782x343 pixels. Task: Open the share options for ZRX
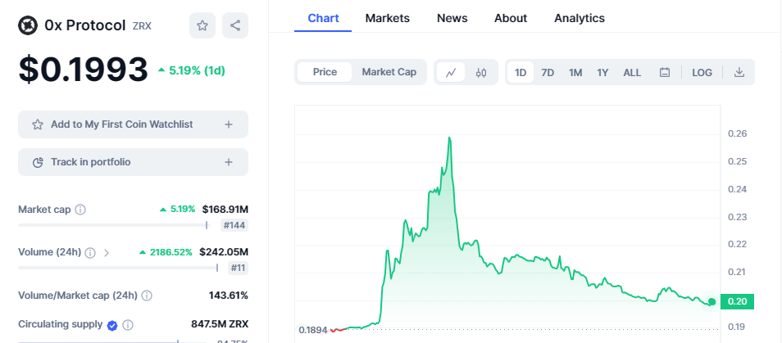pyautogui.click(x=235, y=25)
